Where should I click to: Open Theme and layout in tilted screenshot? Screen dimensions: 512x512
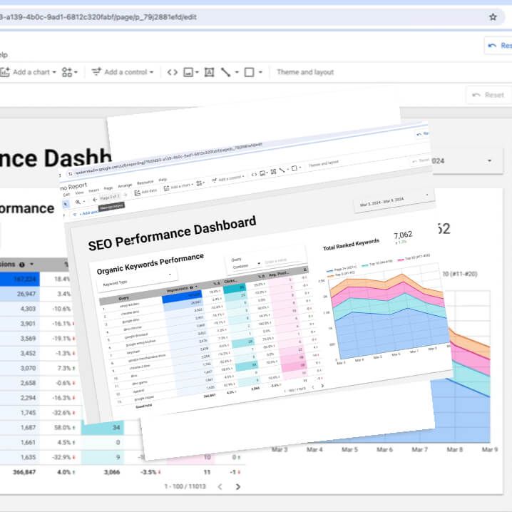pos(324,163)
